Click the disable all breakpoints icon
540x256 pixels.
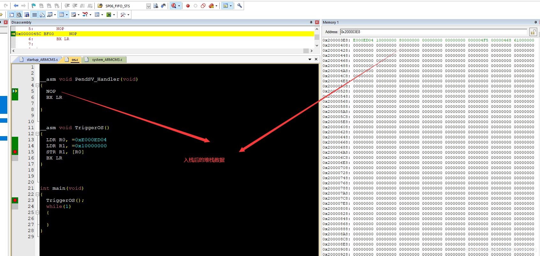coord(203,6)
